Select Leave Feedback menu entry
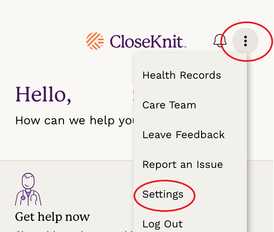The height and width of the screenshot is (232, 274). (x=184, y=135)
